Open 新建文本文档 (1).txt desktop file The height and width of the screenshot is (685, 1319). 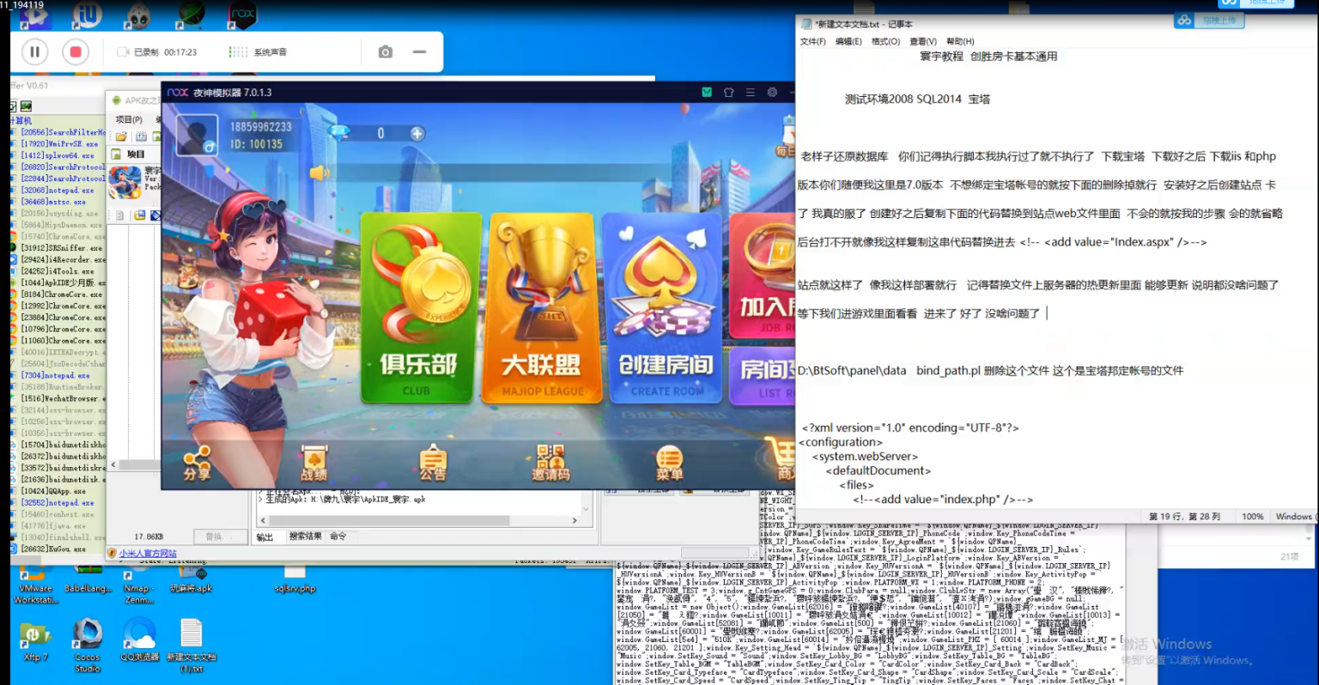(191, 646)
